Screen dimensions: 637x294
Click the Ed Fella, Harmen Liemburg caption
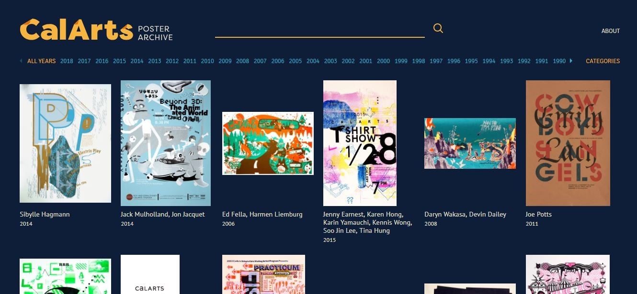click(262, 214)
